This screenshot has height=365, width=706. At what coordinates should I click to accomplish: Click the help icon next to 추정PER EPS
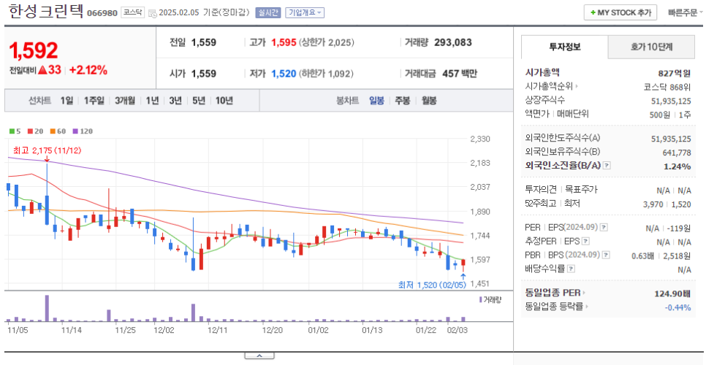click(585, 242)
